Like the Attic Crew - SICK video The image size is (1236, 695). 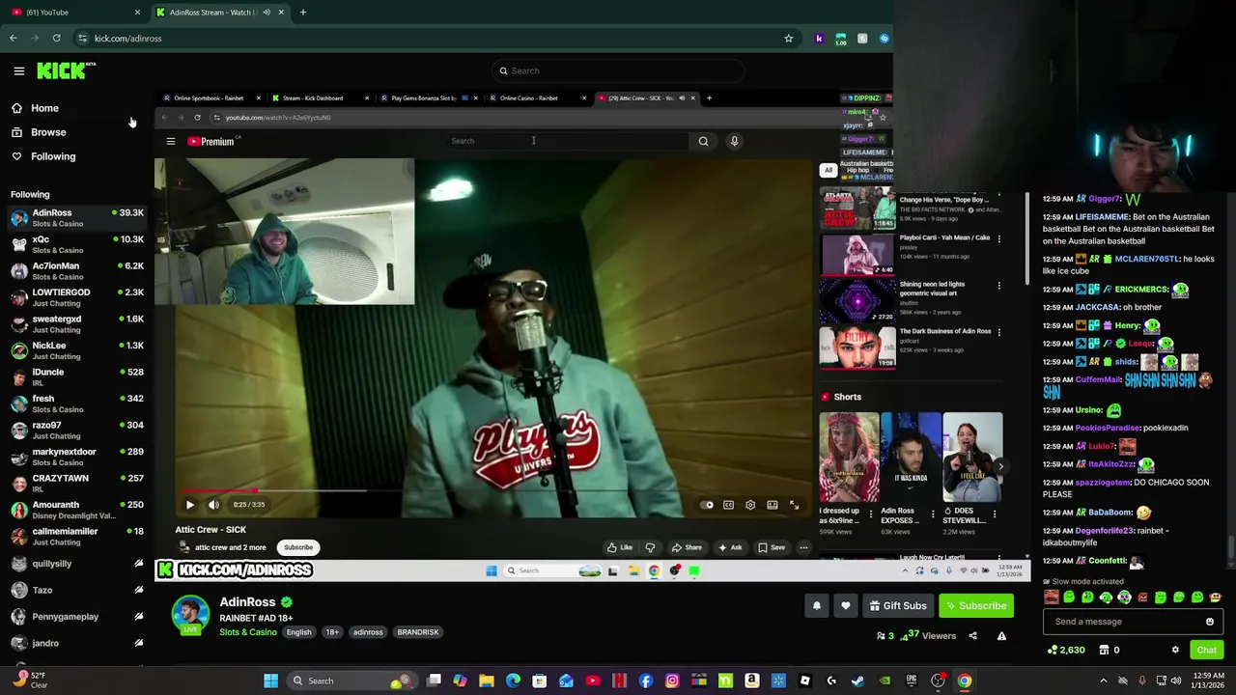pos(620,547)
